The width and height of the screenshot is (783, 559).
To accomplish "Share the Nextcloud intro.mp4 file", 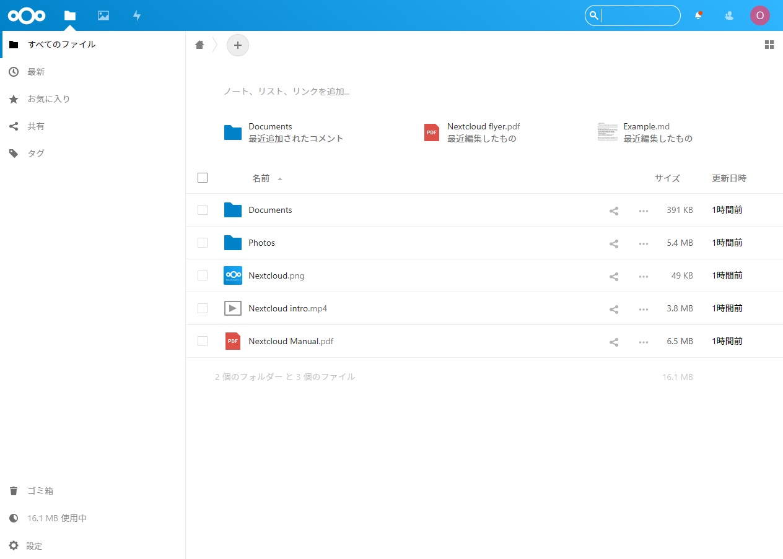I will [614, 309].
